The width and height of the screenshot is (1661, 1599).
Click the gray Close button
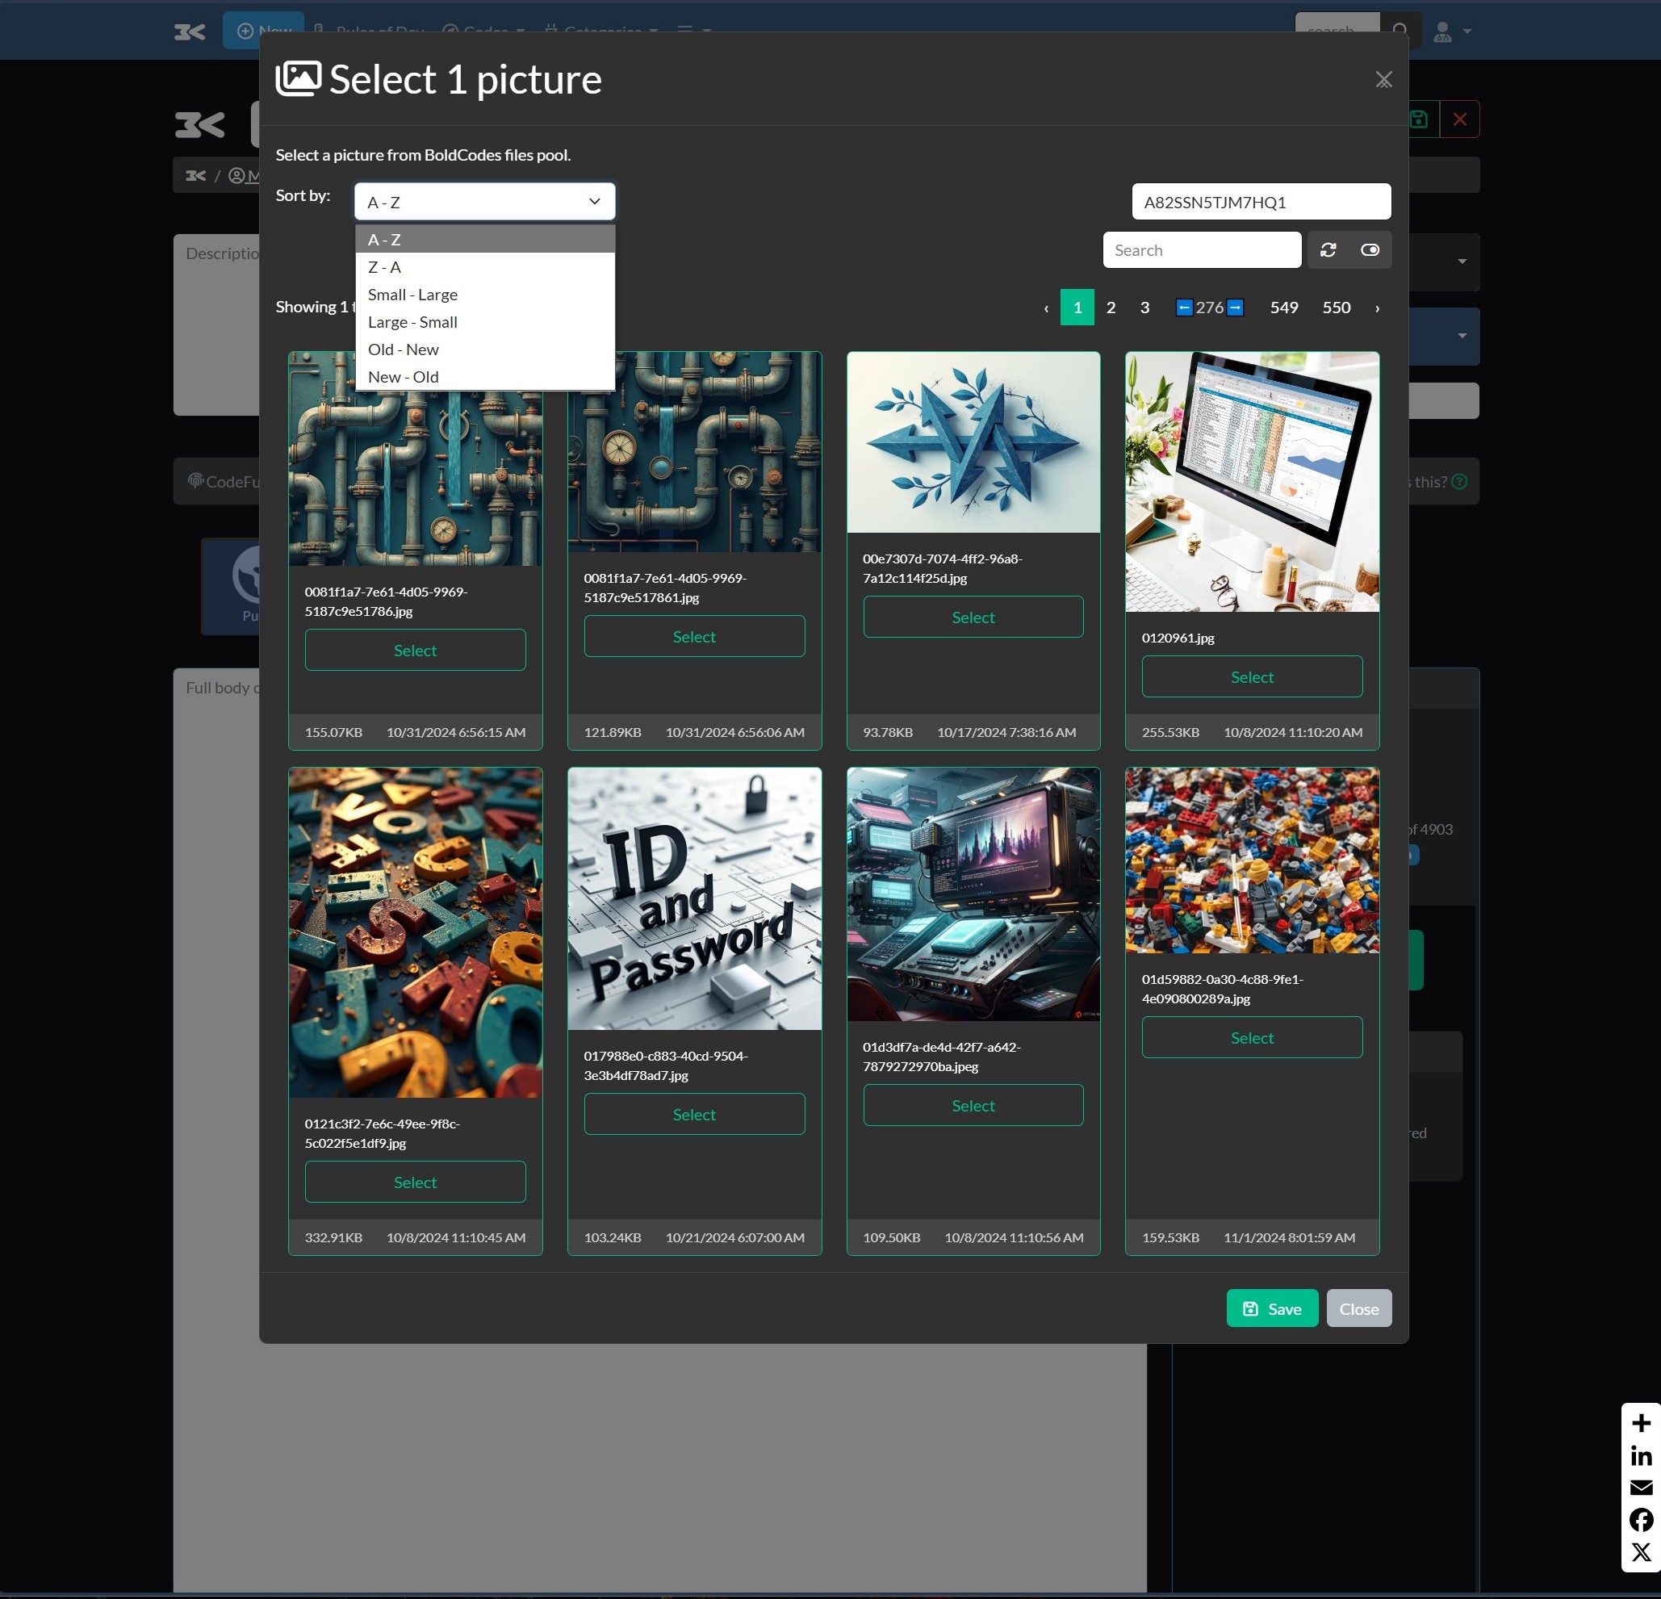coord(1358,1308)
